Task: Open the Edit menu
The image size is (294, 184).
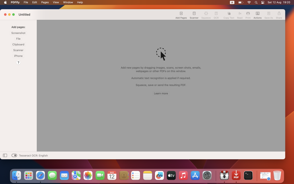Action: [34, 2]
